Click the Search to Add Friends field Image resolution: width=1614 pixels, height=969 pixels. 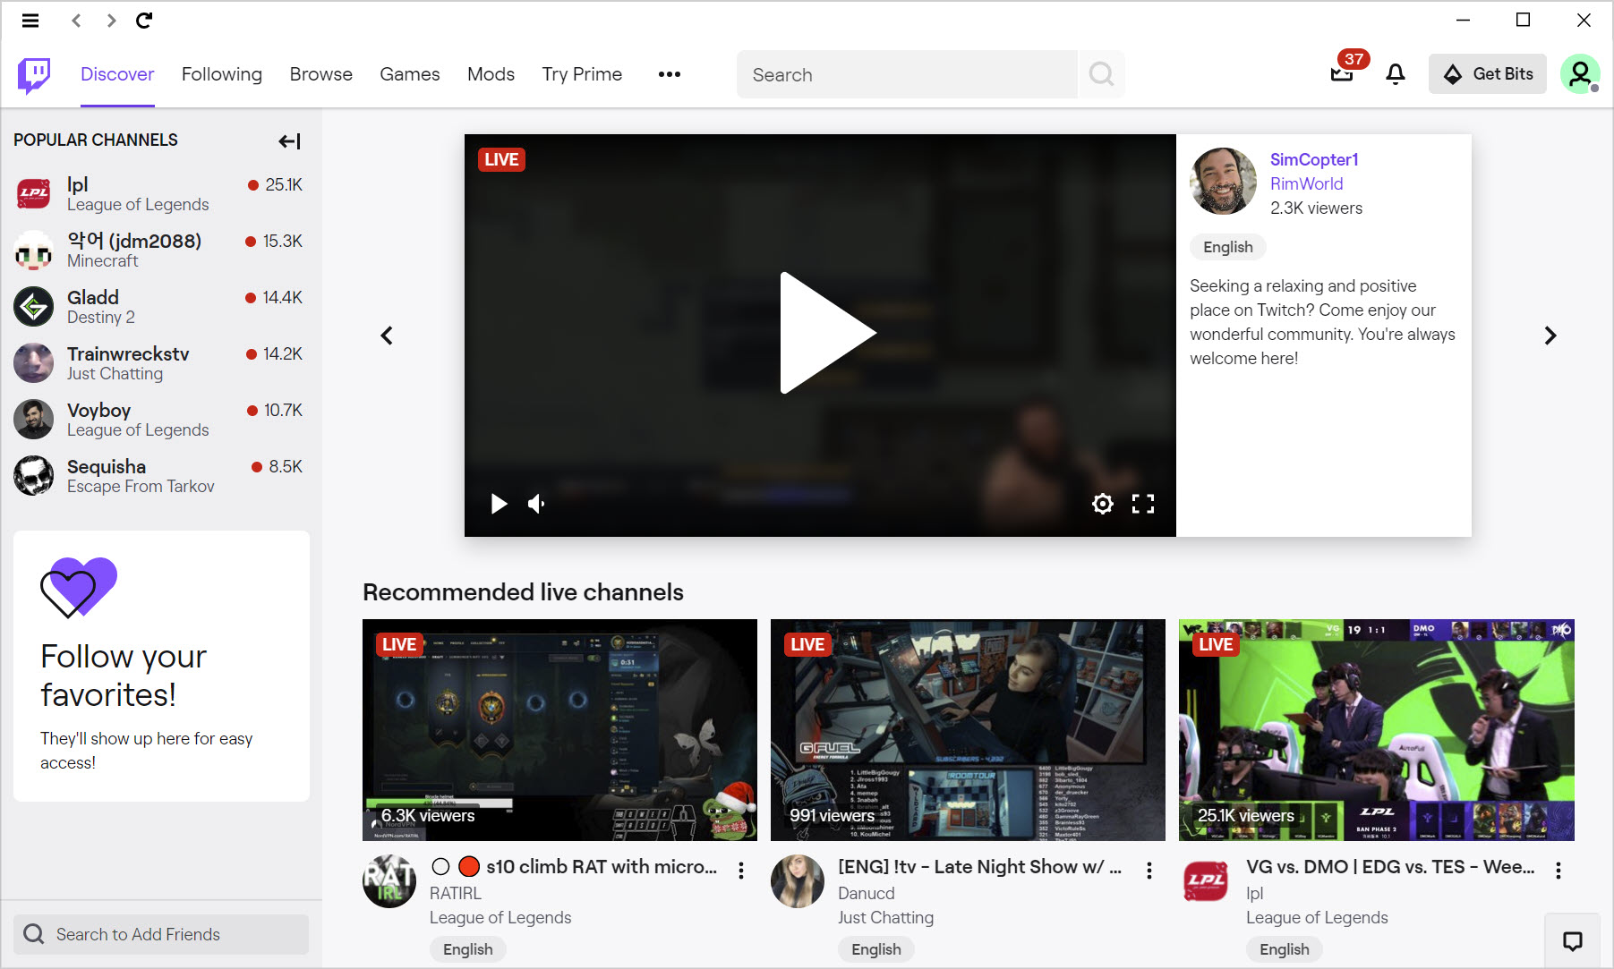[161, 934]
